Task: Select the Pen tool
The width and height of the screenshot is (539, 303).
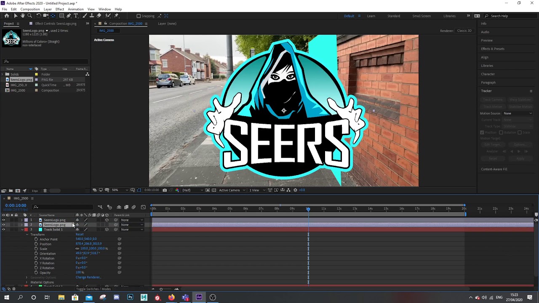Action: coord(69,16)
